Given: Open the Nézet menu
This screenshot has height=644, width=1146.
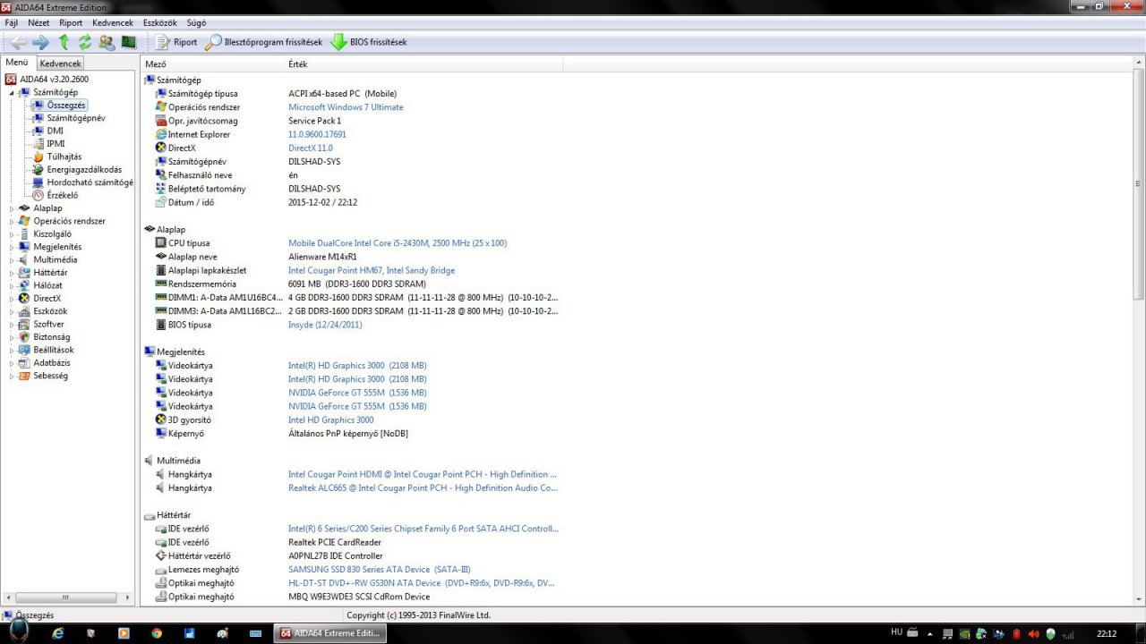Looking at the screenshot, I should tap(38, 22).
